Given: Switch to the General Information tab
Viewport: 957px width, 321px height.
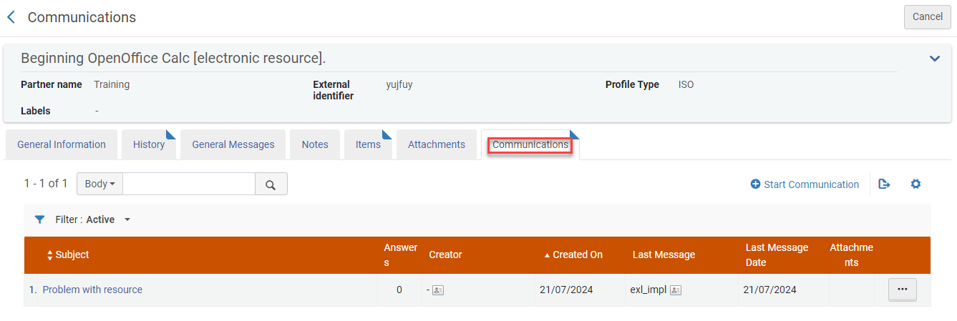Looking at the screenshot, I should (x=62, y=144).
